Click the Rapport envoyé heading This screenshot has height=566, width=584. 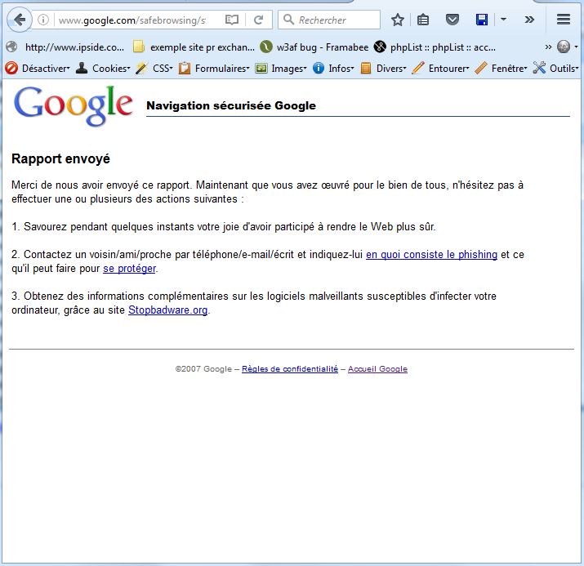(x=60, y=158)
